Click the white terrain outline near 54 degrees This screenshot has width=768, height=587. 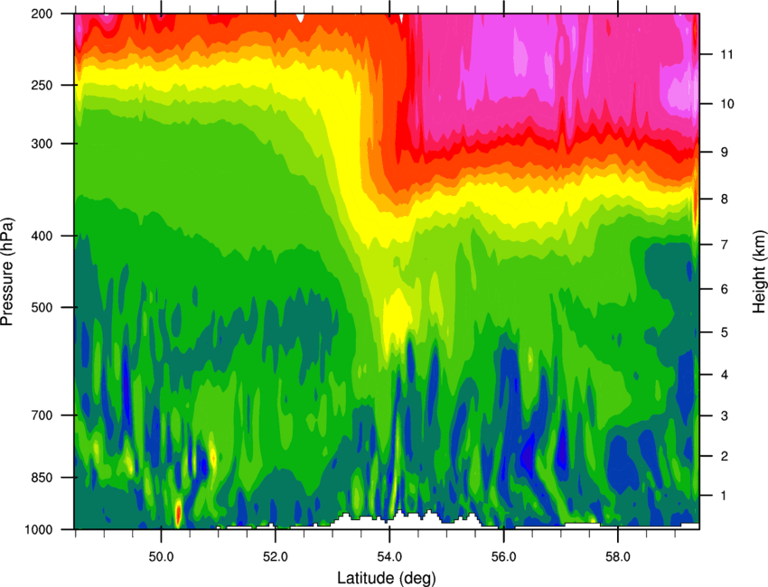tap(407, 520)
